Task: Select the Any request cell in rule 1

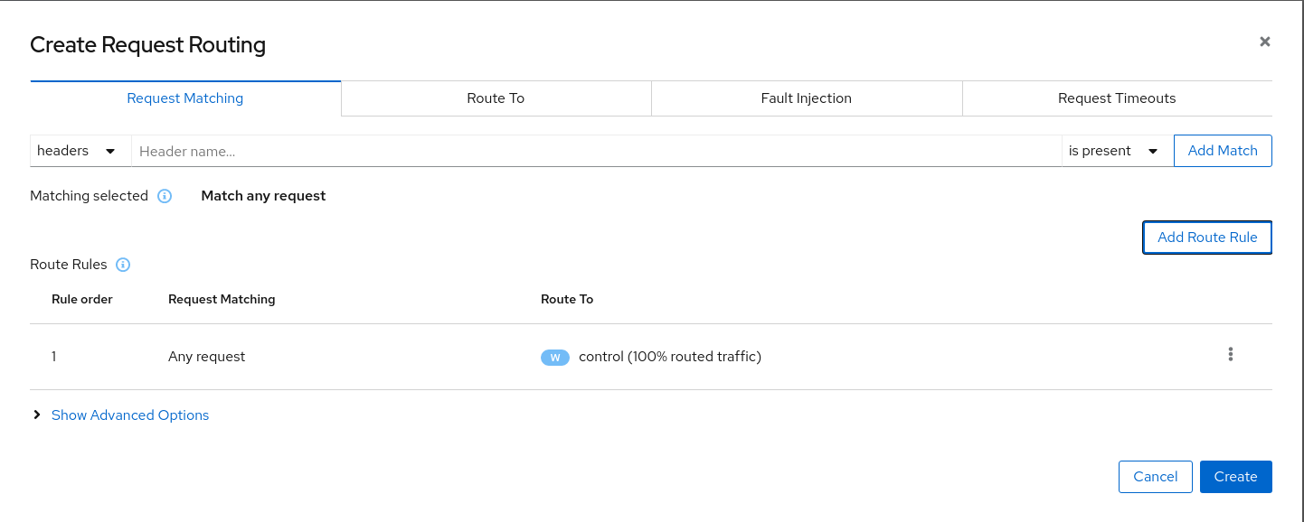Action: 206,356
